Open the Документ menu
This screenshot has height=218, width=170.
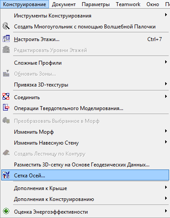(64, 4)
